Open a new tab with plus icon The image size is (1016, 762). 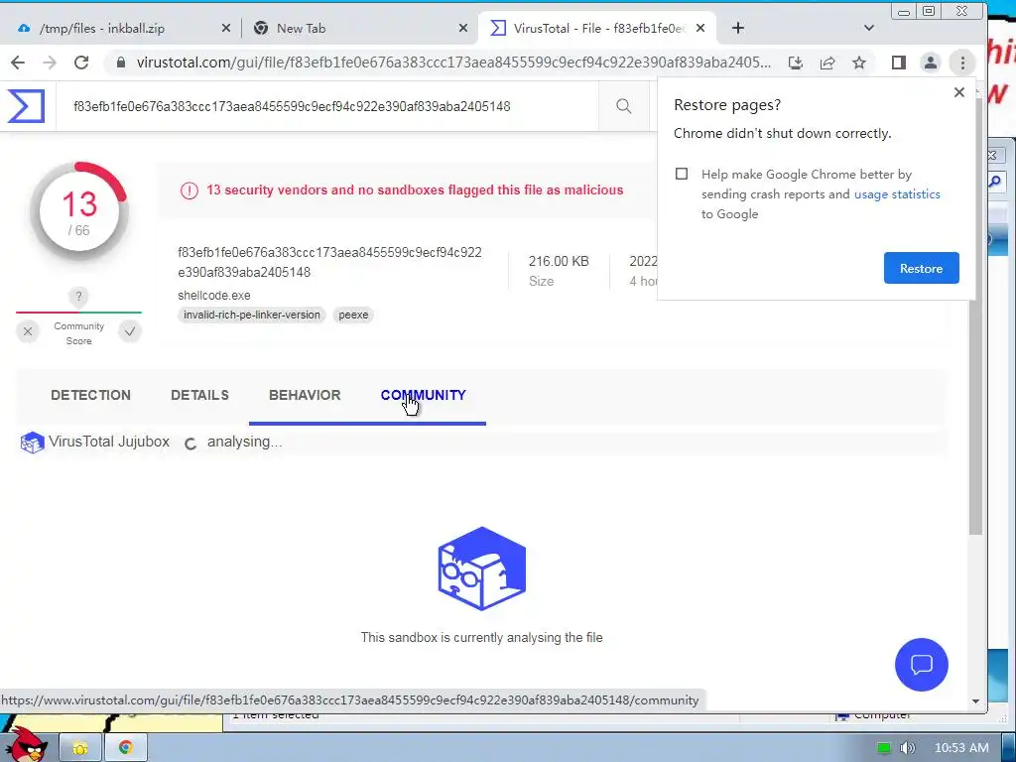click(738, 28)
